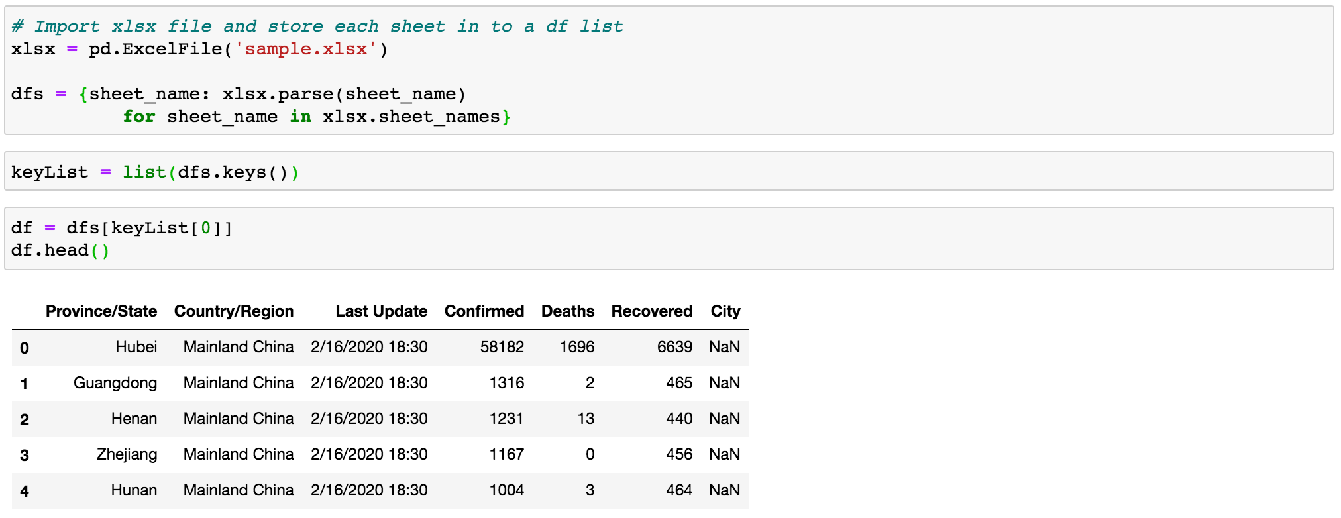1341x518 pixels.
Task: Click the 'sample.xlsx' string in code
Action: (x=305, y=49)
